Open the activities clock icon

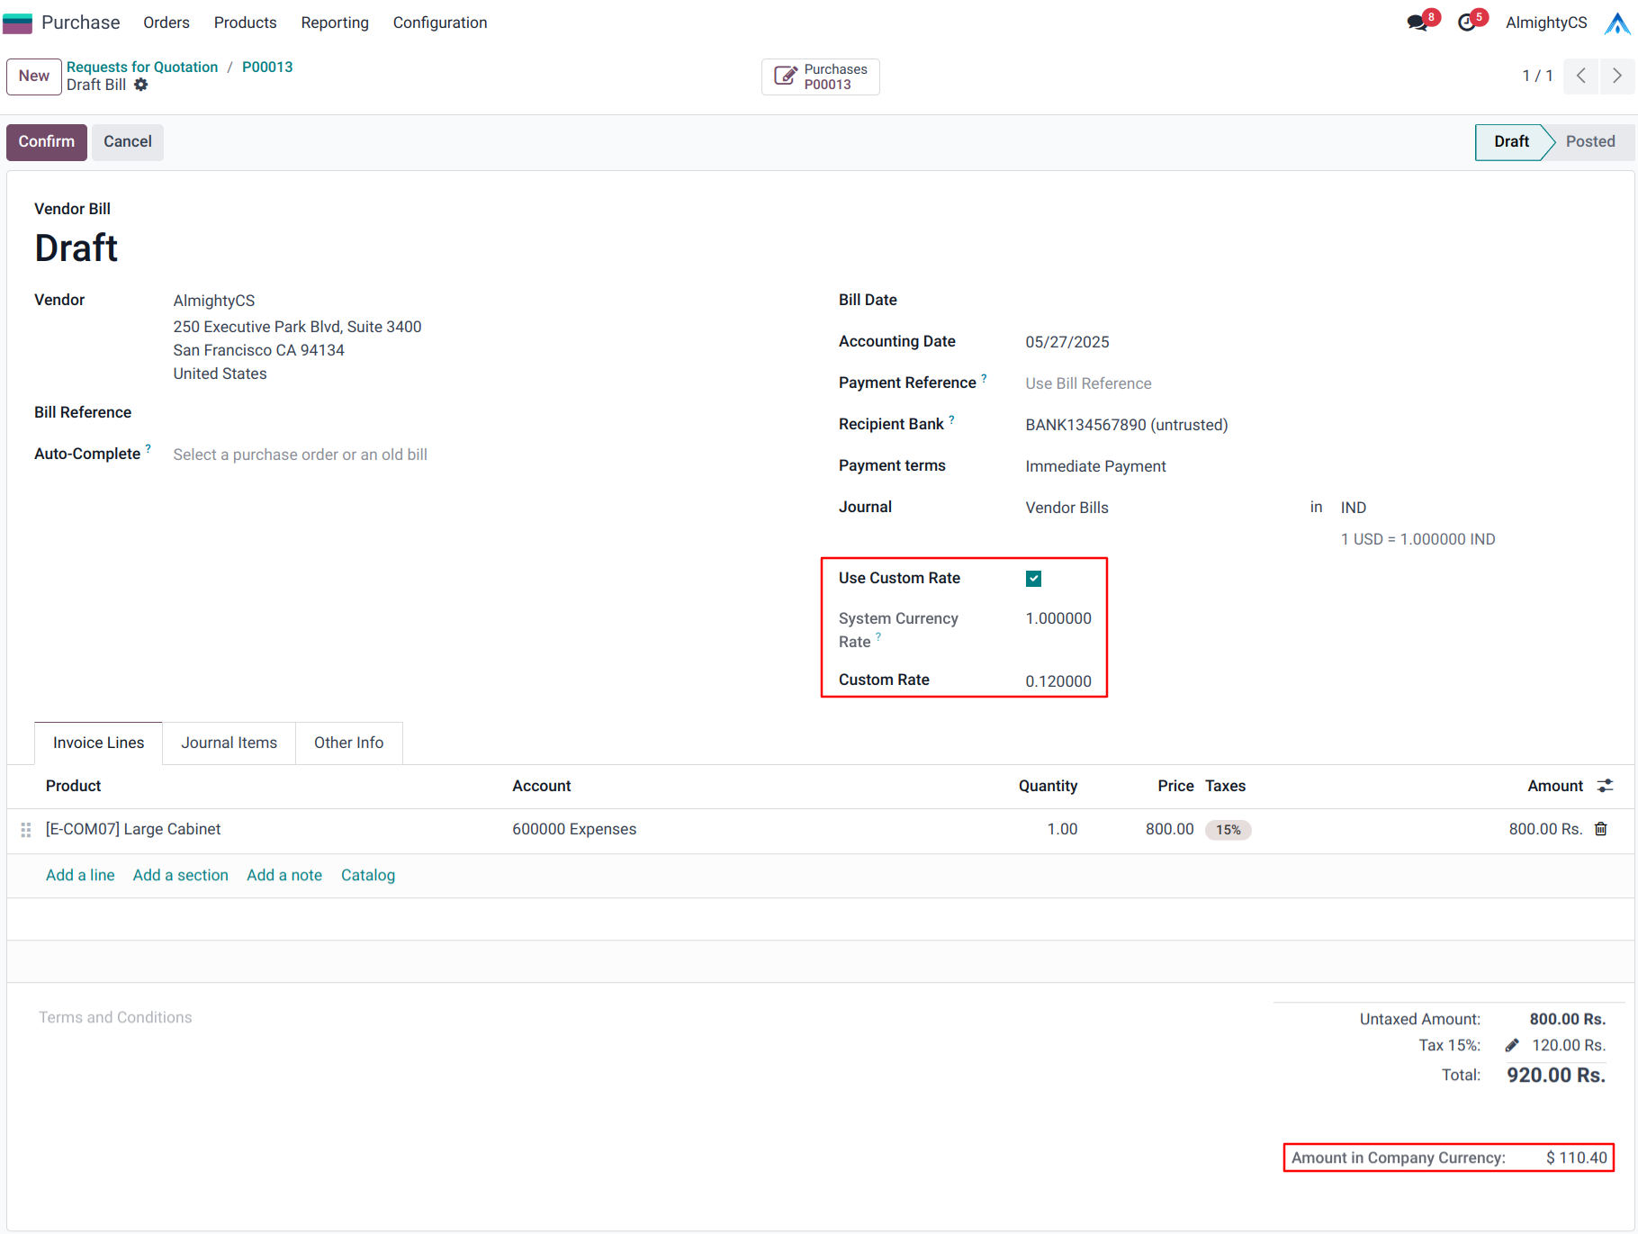coord(1467,23)
